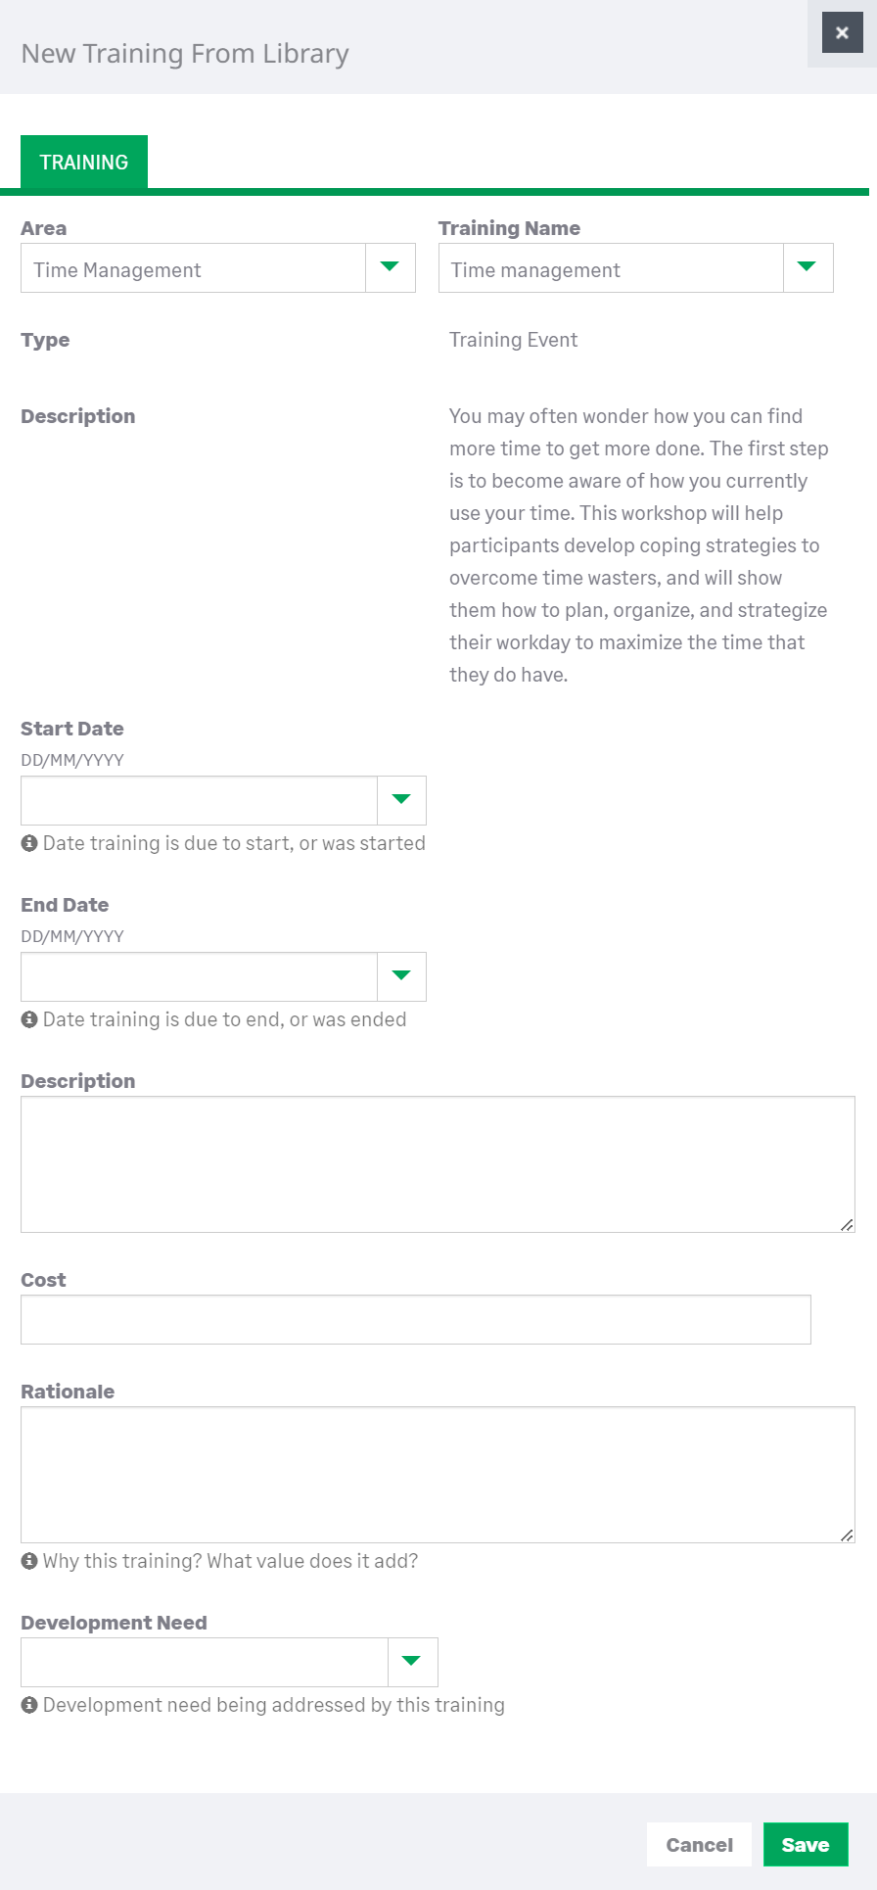
Task: Click info icon beside start date hint
Action: [x=29, y=843]
